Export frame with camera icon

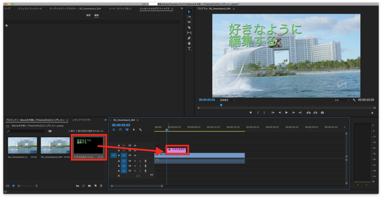pos(322,113)
